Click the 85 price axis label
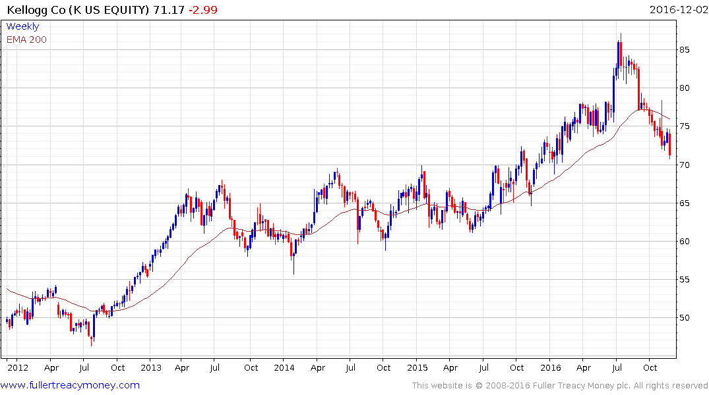This screenshot has height=395, width=709. (684, 49)
